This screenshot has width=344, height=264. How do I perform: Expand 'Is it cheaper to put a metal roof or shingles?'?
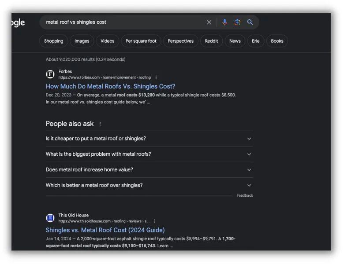pyautogui.click(x=149, y=139)
